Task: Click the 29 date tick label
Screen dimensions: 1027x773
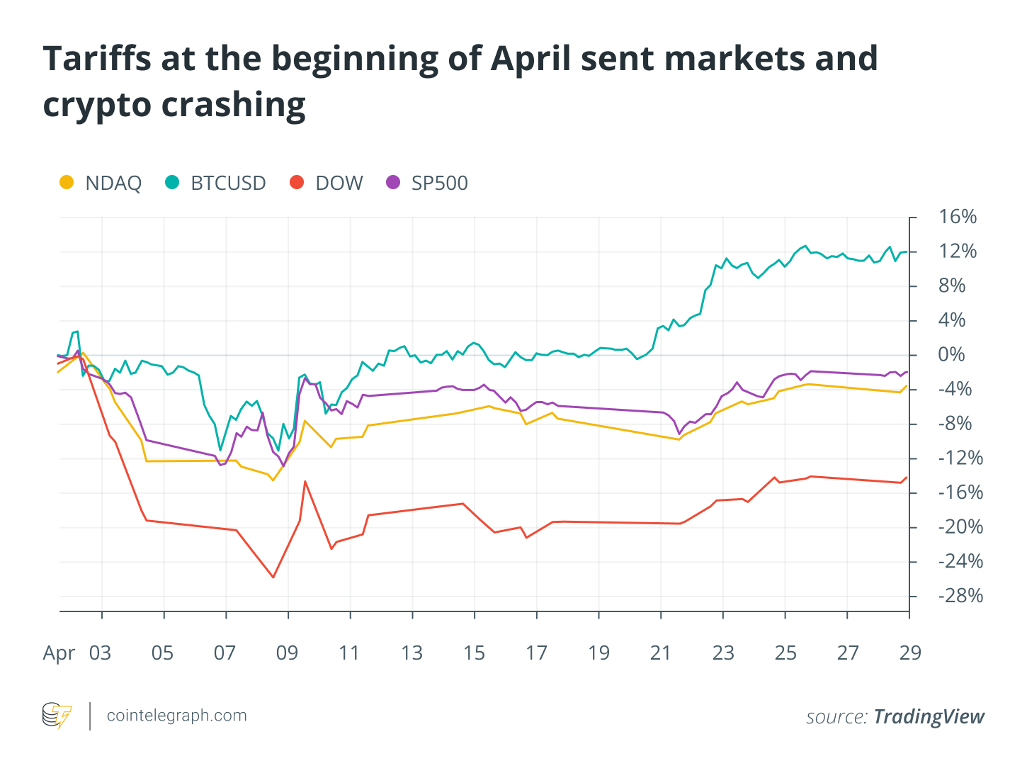Action: click(x=910, y=653)
